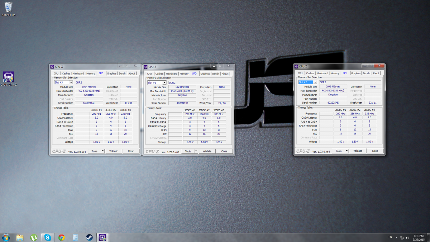This screenshot has height=242, width=430.
Task: Click Tools button in Slot #3 window
Action: coord(95,151)
